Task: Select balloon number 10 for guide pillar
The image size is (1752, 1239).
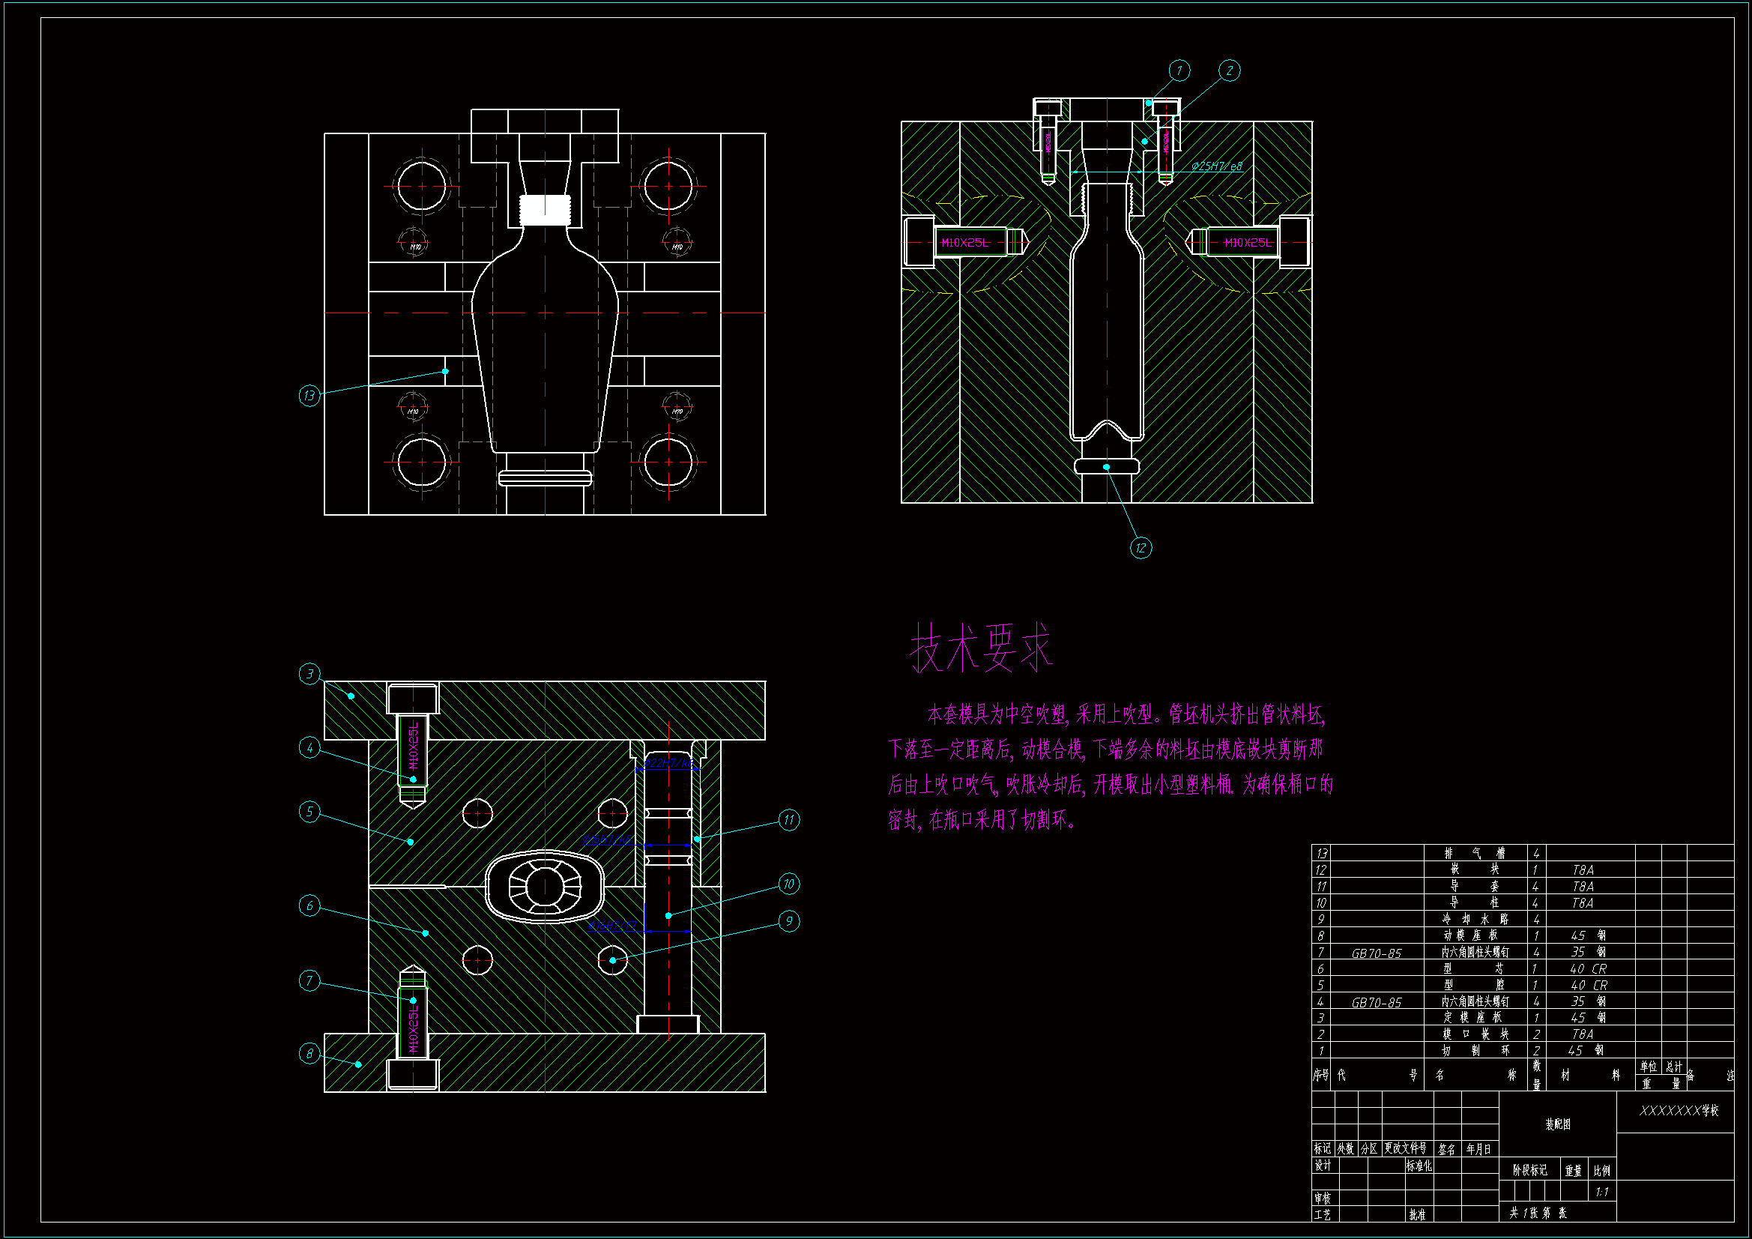Action: [788, 884]
